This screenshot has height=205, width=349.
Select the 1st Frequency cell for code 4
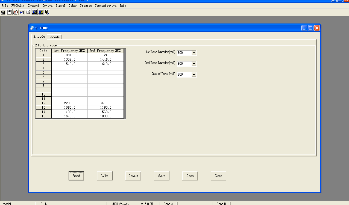pos(69,68)
